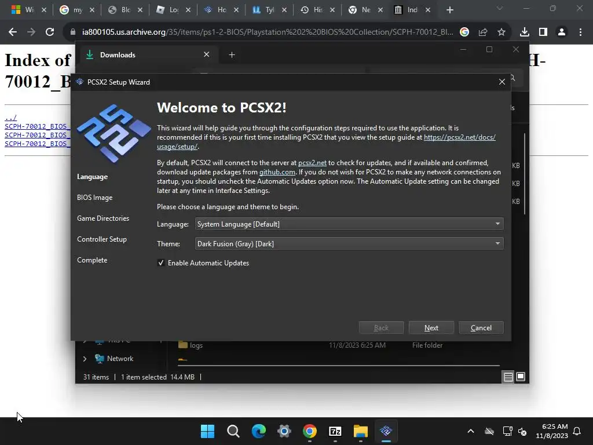Screen dimensions: 593x445
Task: Click the File Explorer vertical scrollbar
Action: pyautogui.click(x=525, y=174)
